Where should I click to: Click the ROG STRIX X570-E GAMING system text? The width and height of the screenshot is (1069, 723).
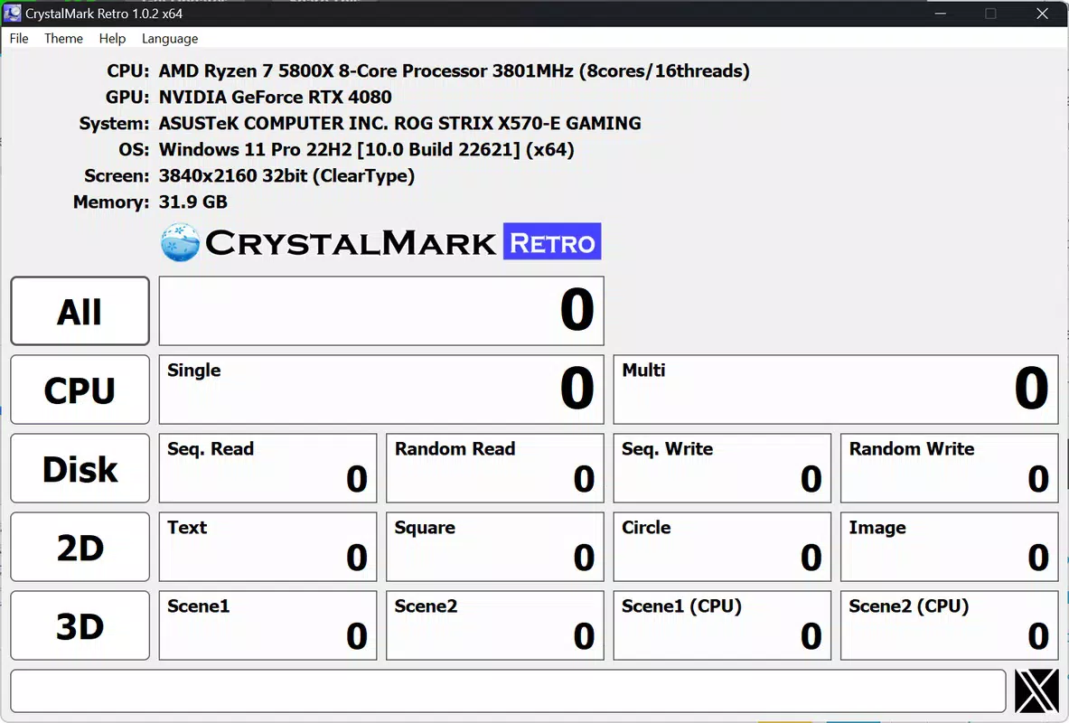(399, 124)
